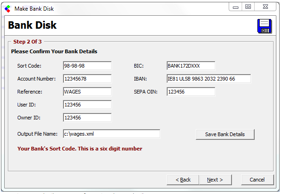Viewport: 281px width, 194px height.
Task: Place cursor in Owner ID field
Action: tap(87, 118)
